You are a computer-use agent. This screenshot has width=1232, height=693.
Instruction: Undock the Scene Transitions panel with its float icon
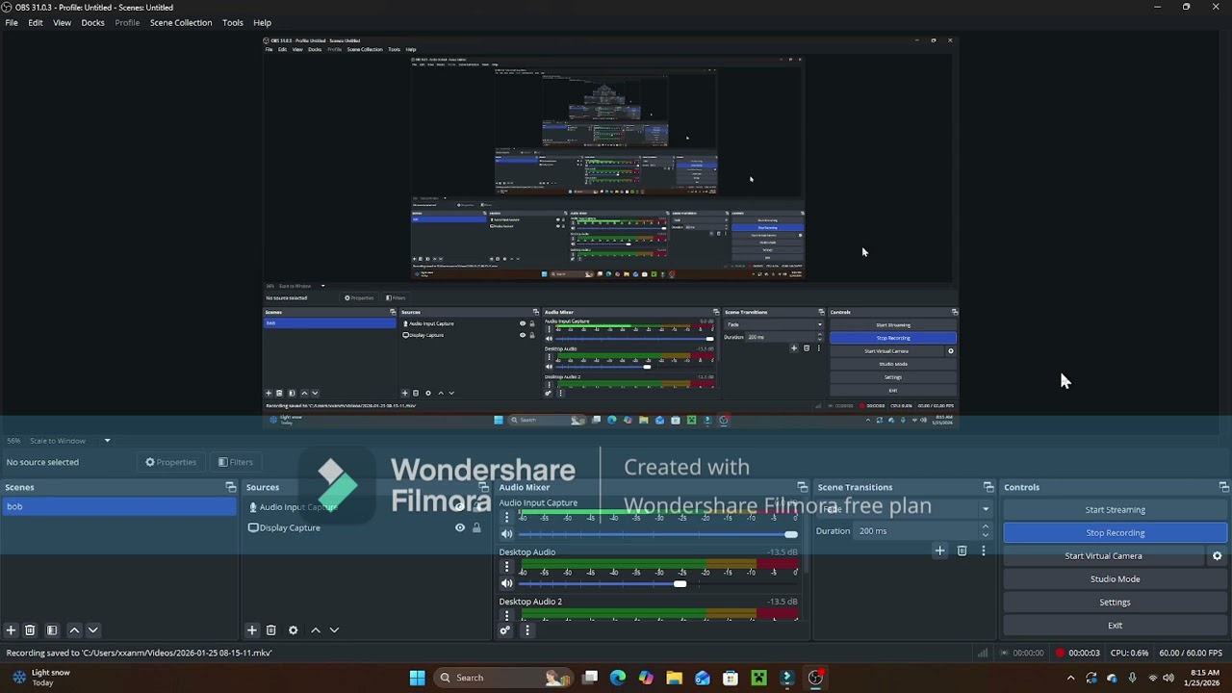988,487
